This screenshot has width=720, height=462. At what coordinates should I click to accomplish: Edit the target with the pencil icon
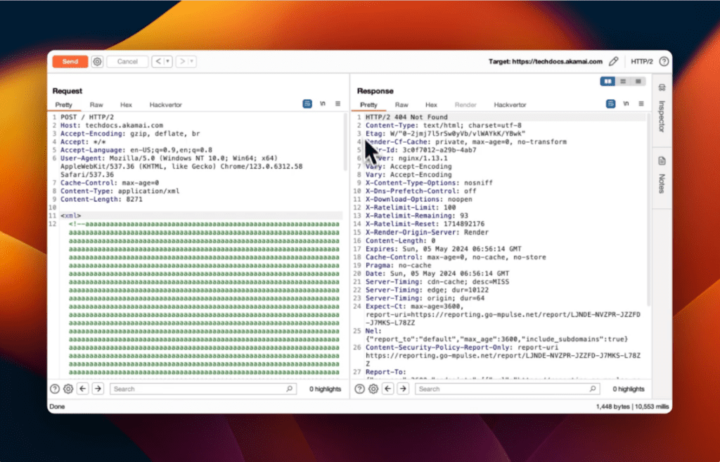[x=613, y=61]
